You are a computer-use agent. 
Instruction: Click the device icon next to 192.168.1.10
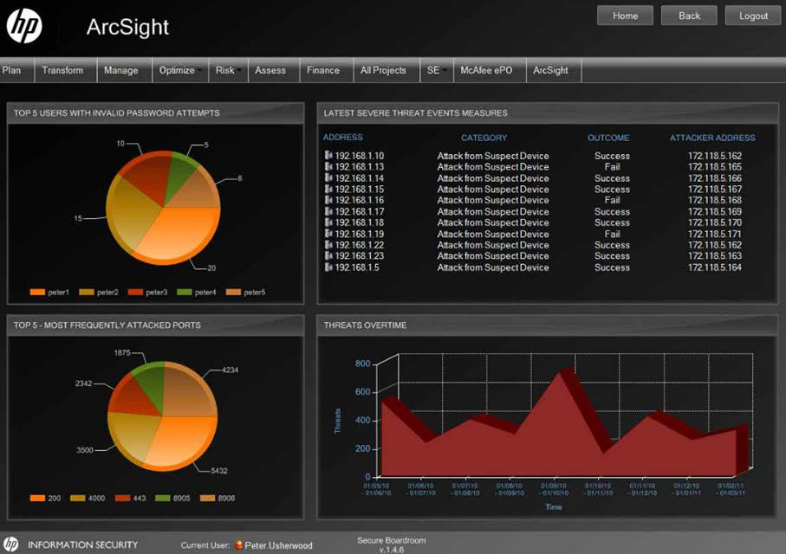click(x=328, y=155)
